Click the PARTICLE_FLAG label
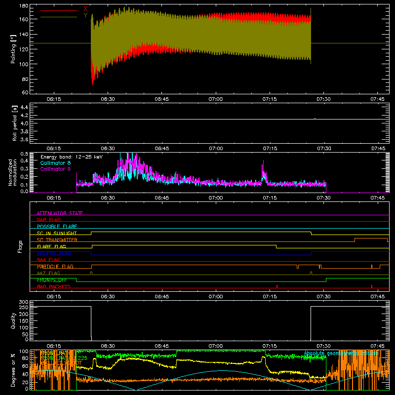The height and width of the screenshot is (395, 395). point(55,267)
